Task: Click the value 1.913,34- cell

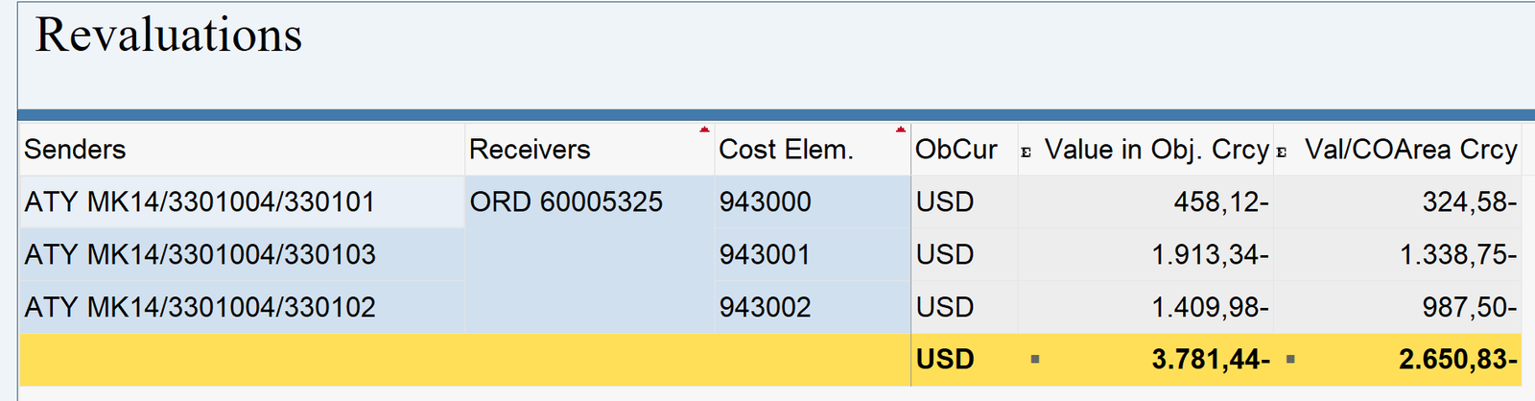Action: [x=1210, y=255]
